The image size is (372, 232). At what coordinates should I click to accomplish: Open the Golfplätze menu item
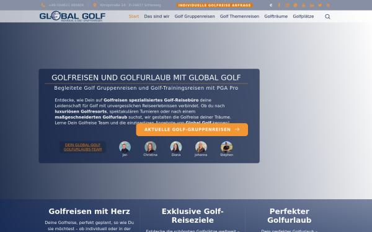pyautogui.click(x=303, y=16)
